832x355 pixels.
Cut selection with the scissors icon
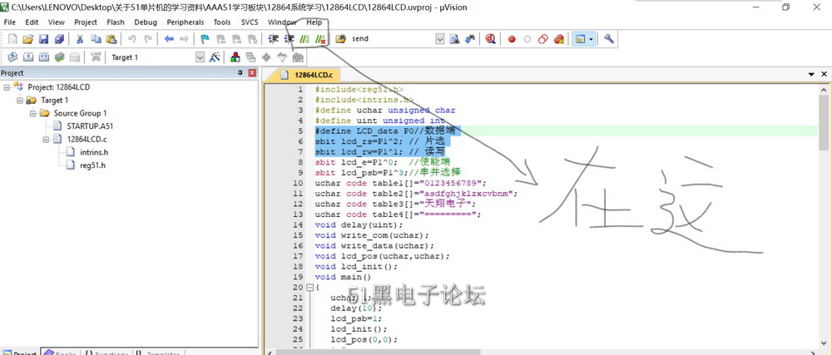(x=80, y=39)
